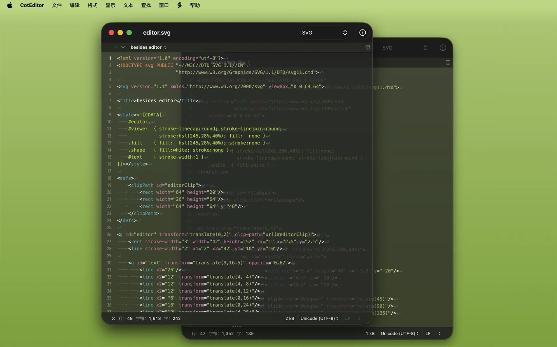Click the 2 kB file size in status bar
The width and height of the screenshot is (557, 347).
tap(290, 319)
